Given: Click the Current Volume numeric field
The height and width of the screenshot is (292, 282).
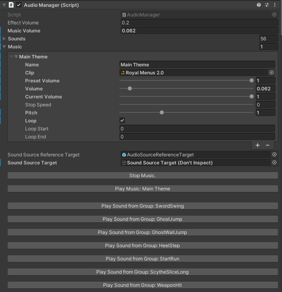Looking at the screenshot, I should click(x=266, y=97).
